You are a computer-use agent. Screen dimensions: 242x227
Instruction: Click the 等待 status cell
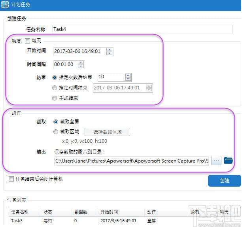(48, 221)
